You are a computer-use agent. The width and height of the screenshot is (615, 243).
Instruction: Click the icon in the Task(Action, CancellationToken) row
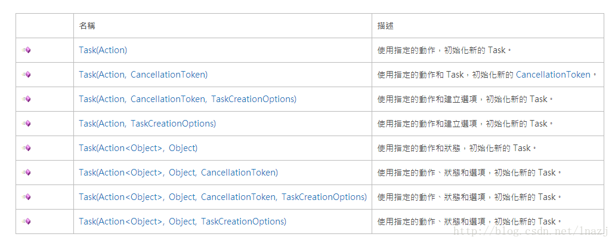tap(26, 75)
